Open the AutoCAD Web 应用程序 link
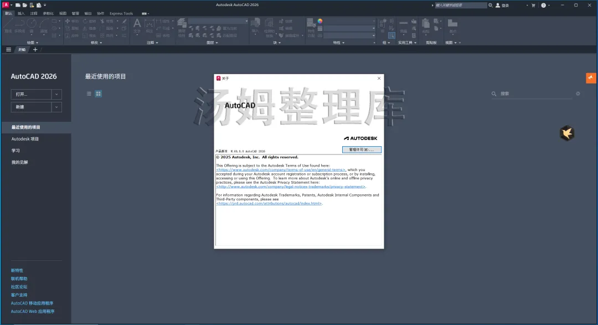This screenshot has width=598, height=325. (33, 311)
